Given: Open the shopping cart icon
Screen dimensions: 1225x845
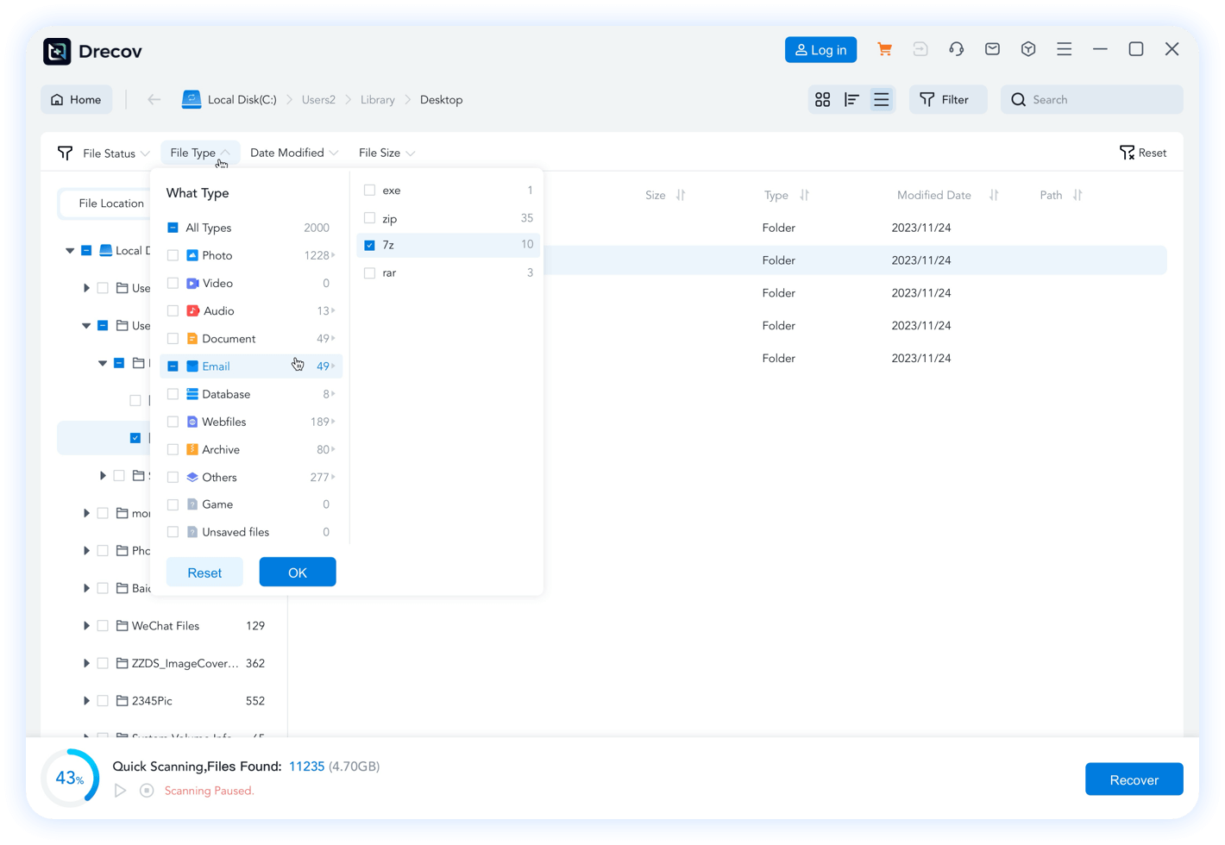Looking at the screenshot, I should (x=884, y=50).
